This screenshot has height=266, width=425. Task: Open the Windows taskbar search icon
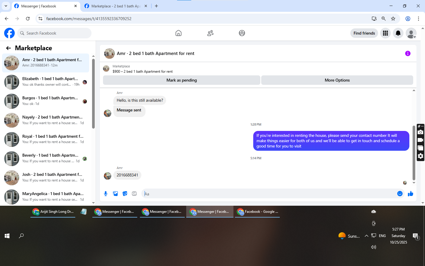point(21,236)
